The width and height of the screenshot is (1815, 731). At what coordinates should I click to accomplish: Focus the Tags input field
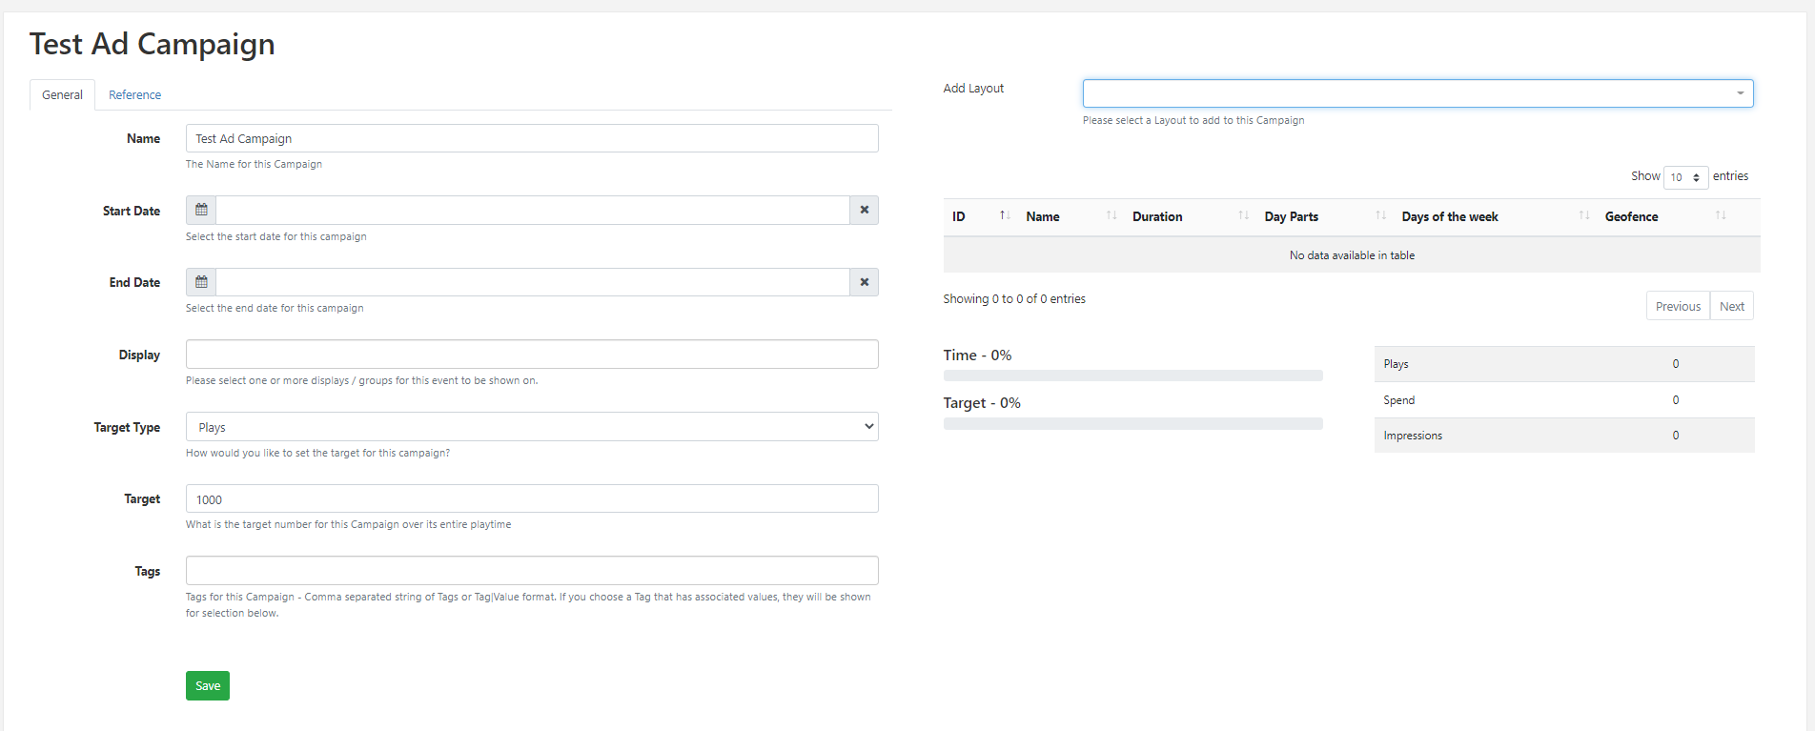tap(531, 571)
